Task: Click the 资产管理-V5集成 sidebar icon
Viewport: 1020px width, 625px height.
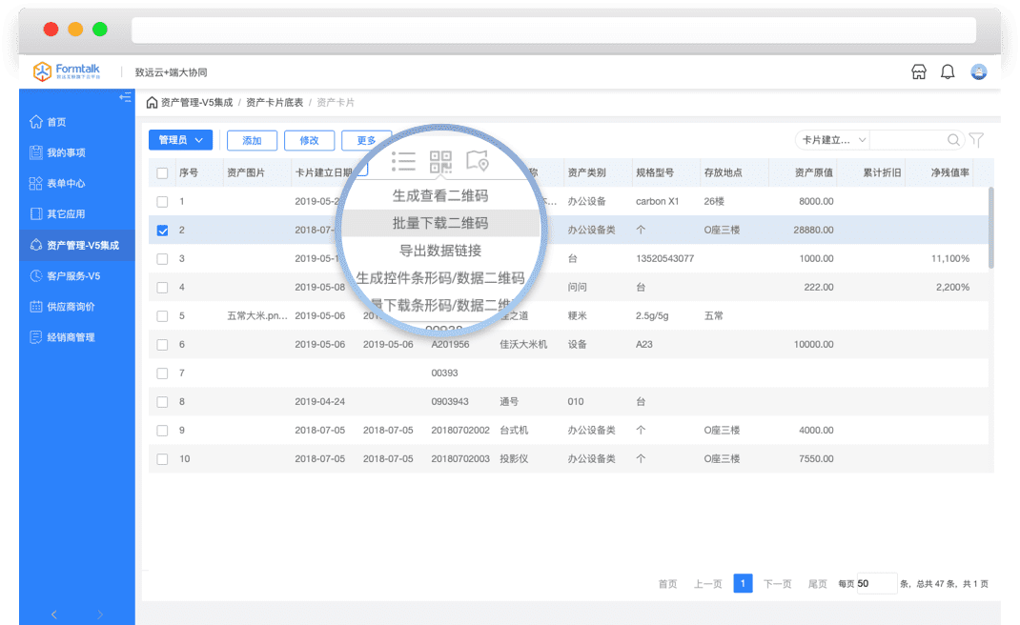Action: click(36, 245)
